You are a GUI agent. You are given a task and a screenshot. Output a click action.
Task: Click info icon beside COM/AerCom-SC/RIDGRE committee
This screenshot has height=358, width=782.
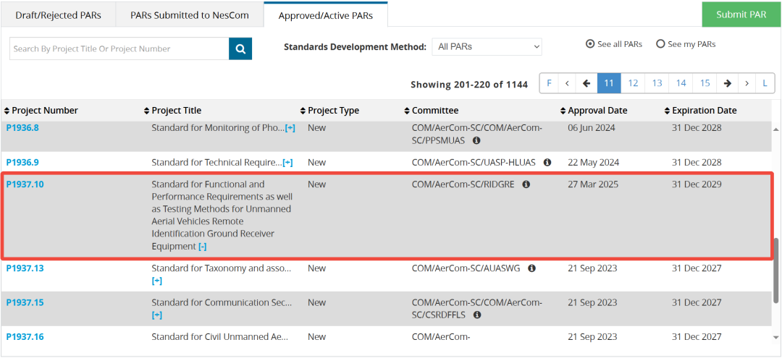(x=526, y=184)
